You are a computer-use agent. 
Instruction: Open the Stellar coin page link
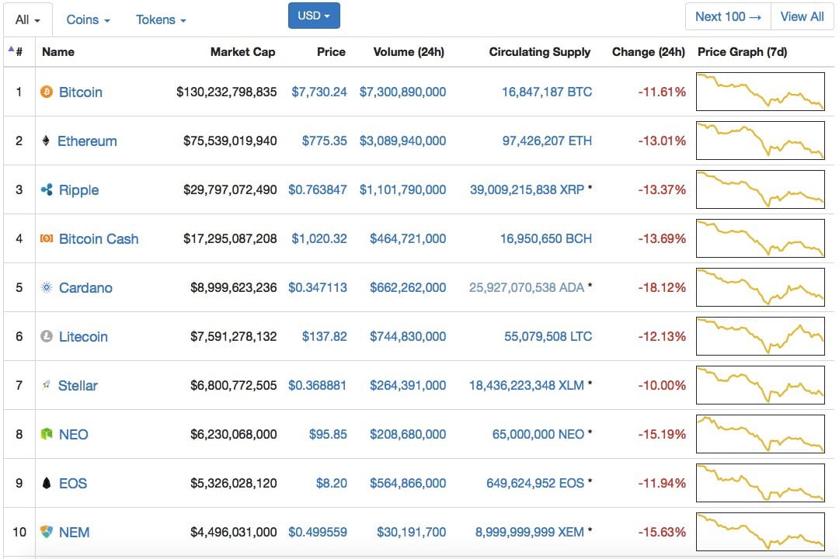coord(78,386)
